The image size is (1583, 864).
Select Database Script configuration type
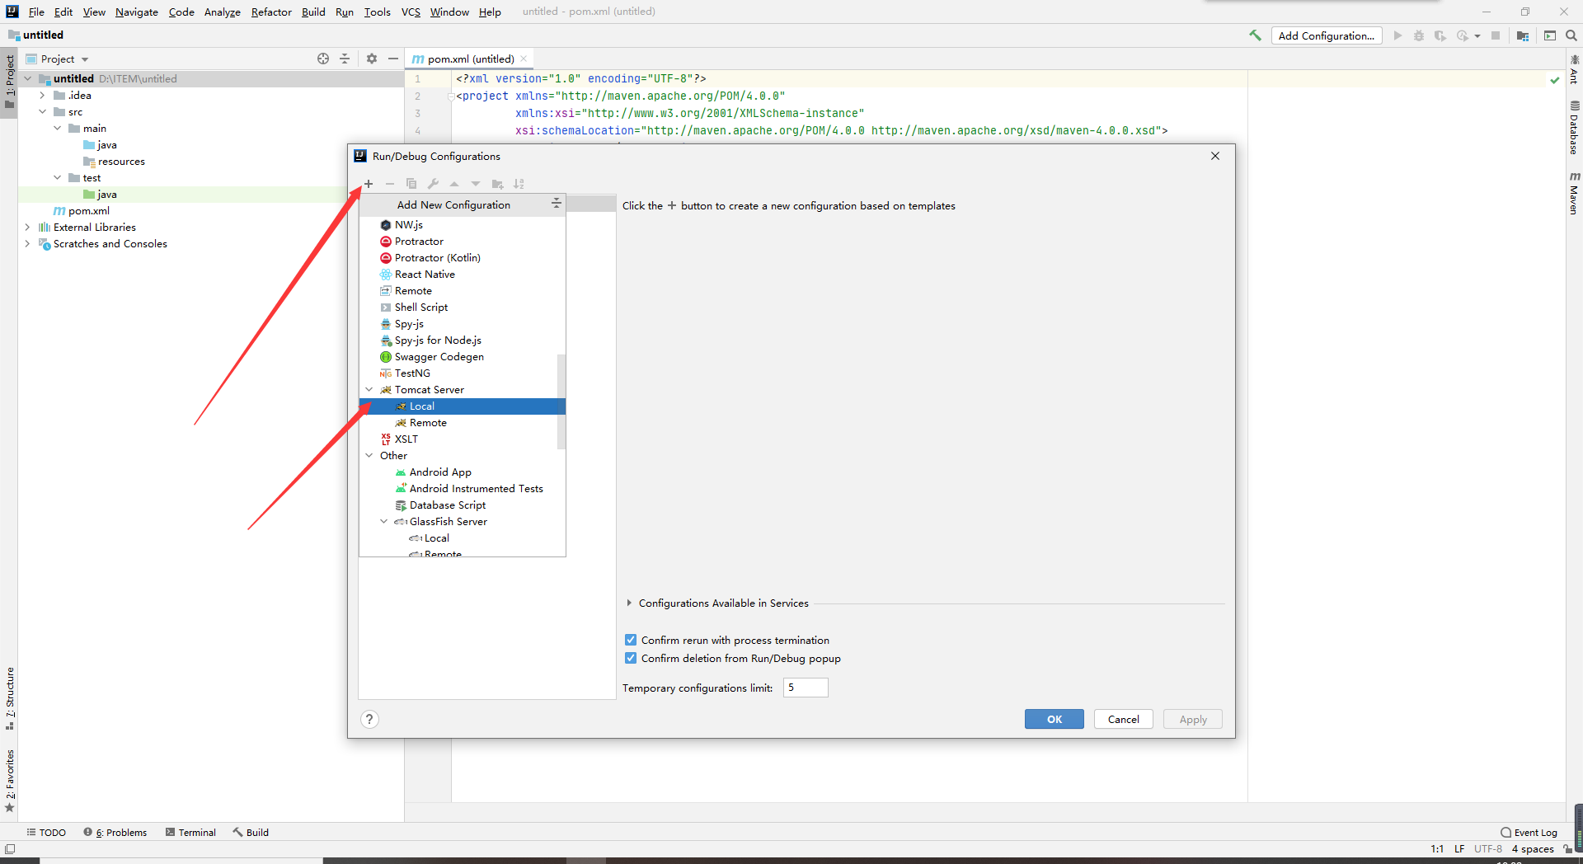(x=463, y=505)
